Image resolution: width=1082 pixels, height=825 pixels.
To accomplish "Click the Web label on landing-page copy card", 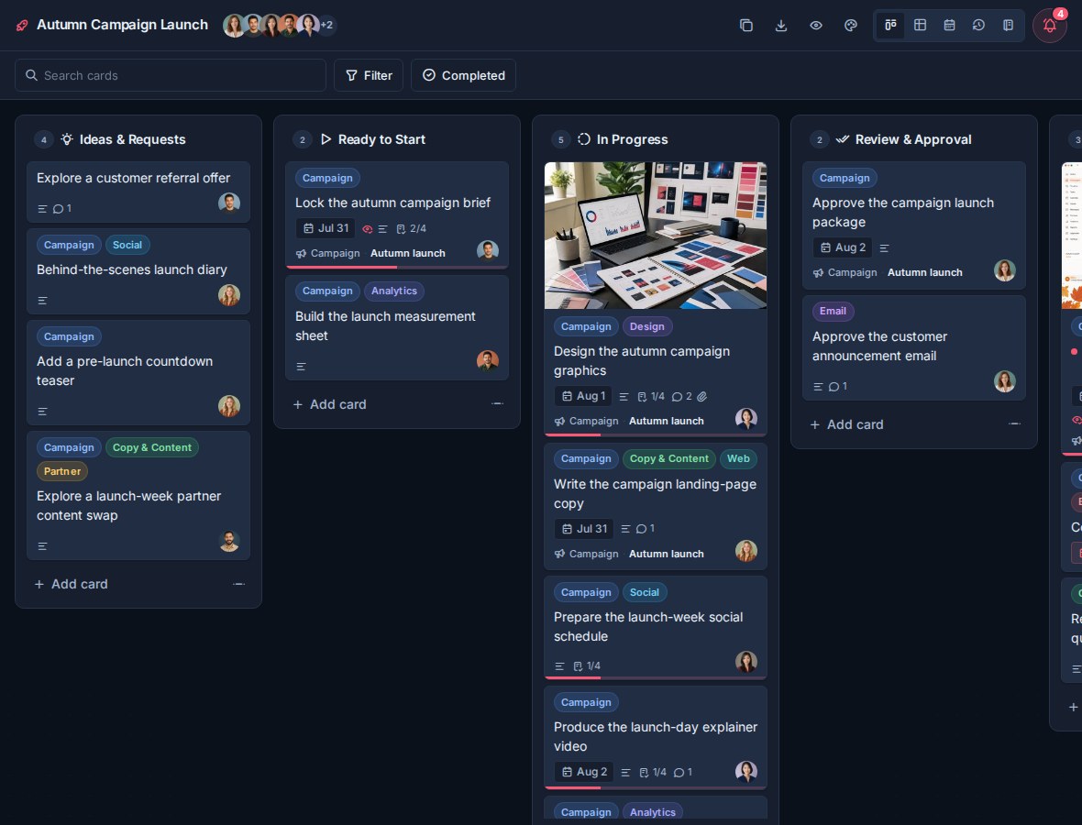I will pos(737,458).
